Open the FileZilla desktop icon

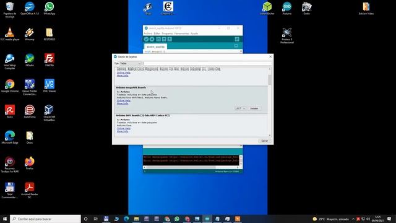(49, 60)
